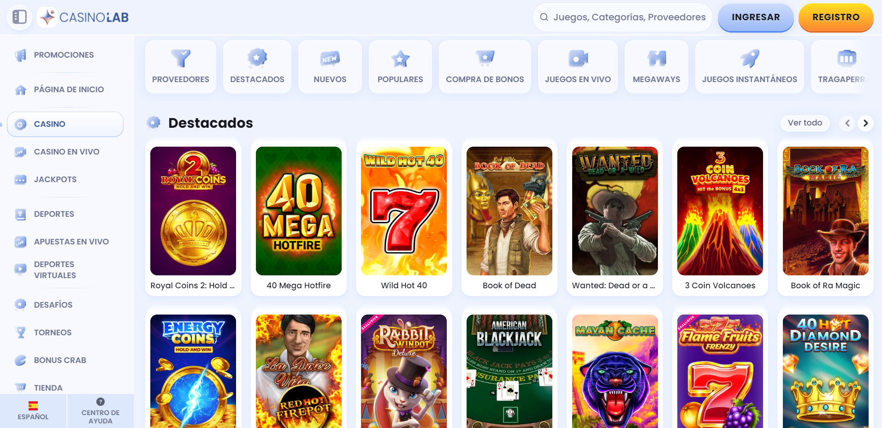The image size is (882, 428).
Task: Focus the games search field
Action: (622, 18)
